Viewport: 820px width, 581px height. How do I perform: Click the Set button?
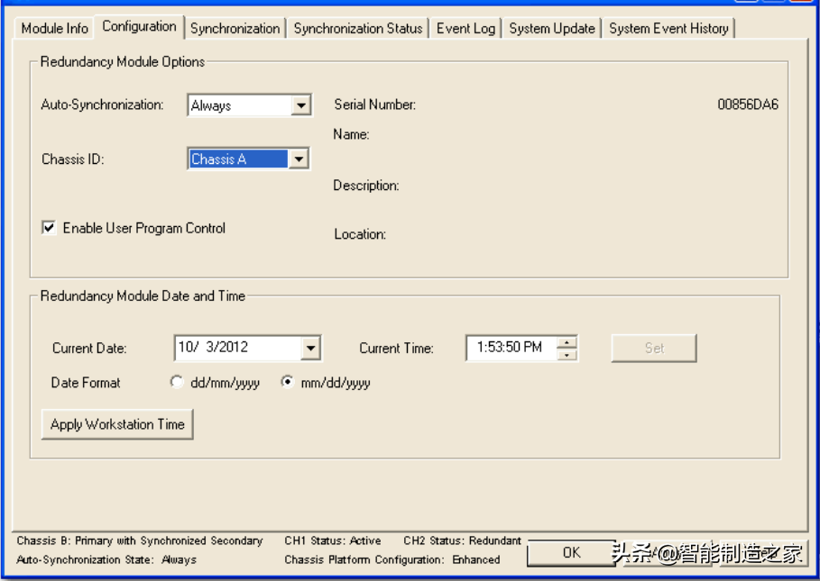tap(654, 348)
